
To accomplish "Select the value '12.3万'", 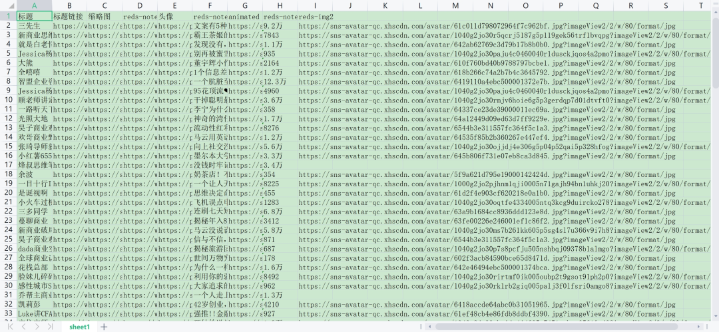I will click(x=280, y=81).
